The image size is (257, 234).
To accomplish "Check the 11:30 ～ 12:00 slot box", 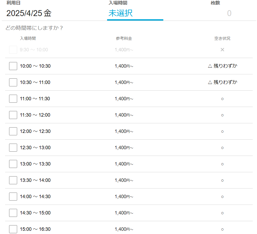I will coord(13,115).
